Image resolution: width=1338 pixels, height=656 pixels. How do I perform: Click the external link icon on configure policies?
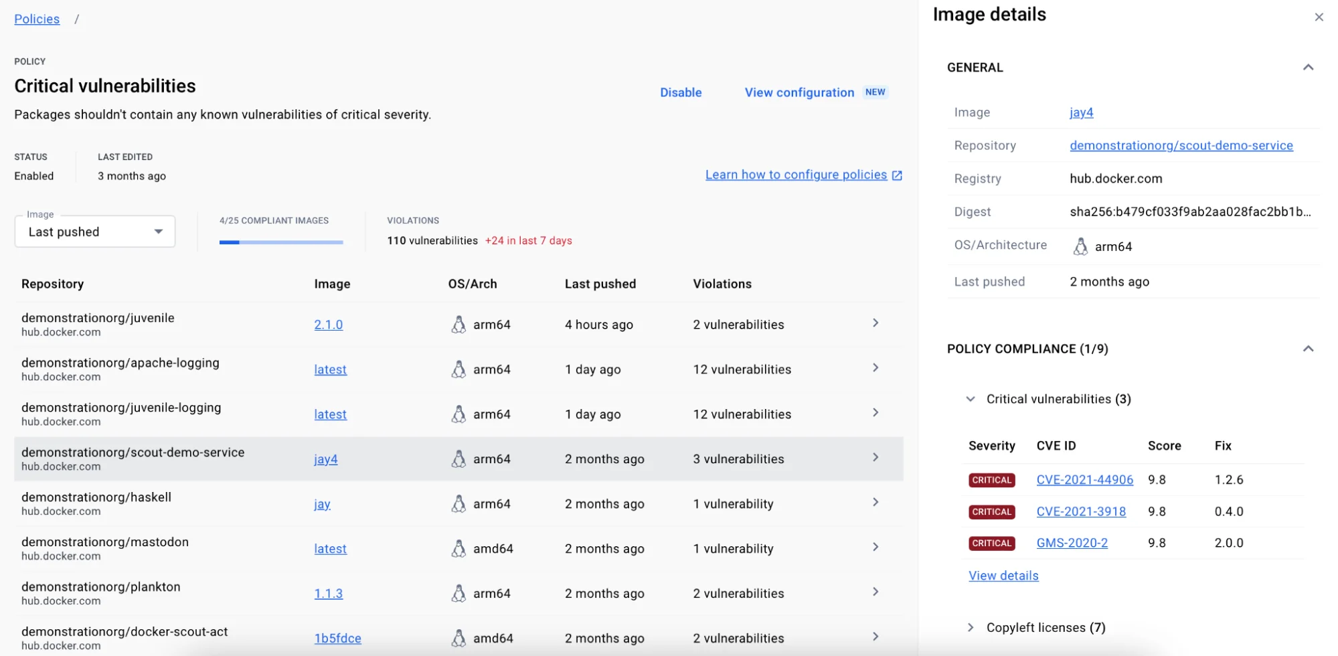[897, 174]
